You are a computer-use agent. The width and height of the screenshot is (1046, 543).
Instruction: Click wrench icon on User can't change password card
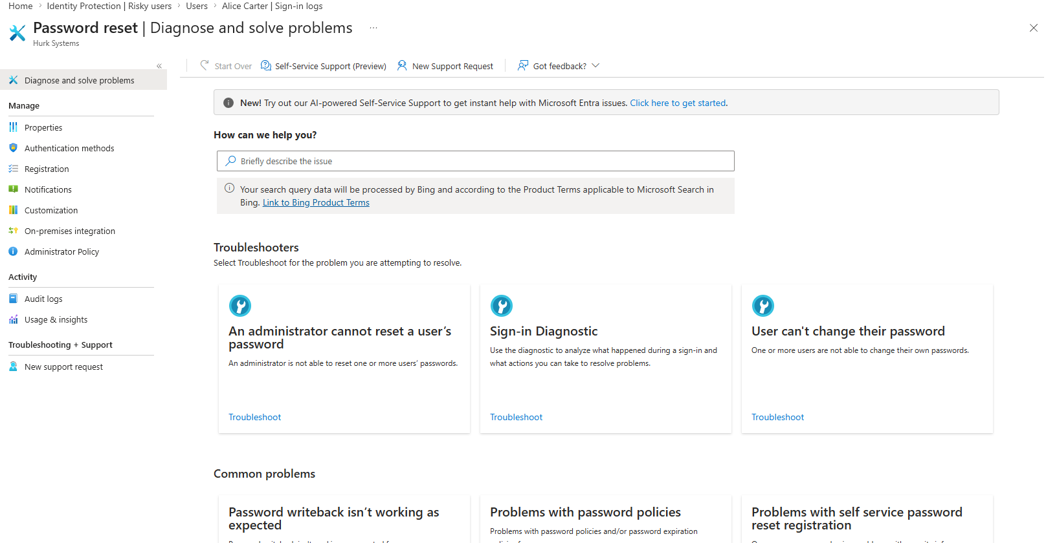click(x=763, y=306)
